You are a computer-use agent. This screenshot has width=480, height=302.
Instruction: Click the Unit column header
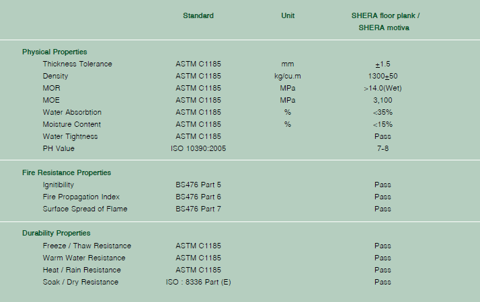[288, 15]
